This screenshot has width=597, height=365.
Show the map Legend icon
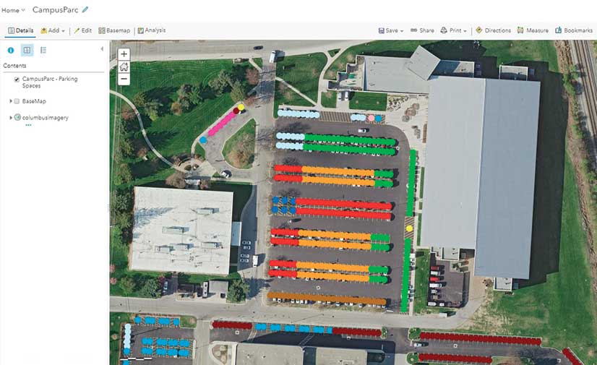43,51
